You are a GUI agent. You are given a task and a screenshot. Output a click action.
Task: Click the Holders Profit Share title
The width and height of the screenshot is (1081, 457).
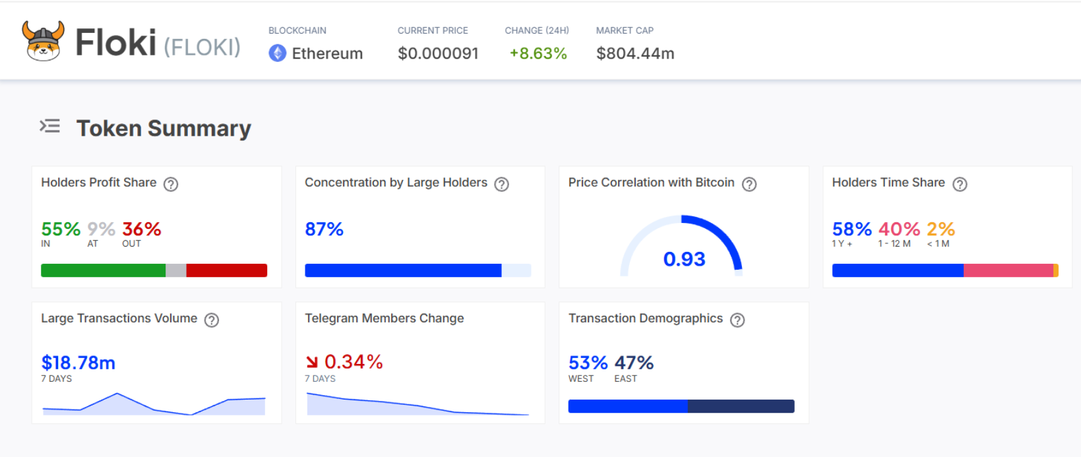tap(99, 183)
